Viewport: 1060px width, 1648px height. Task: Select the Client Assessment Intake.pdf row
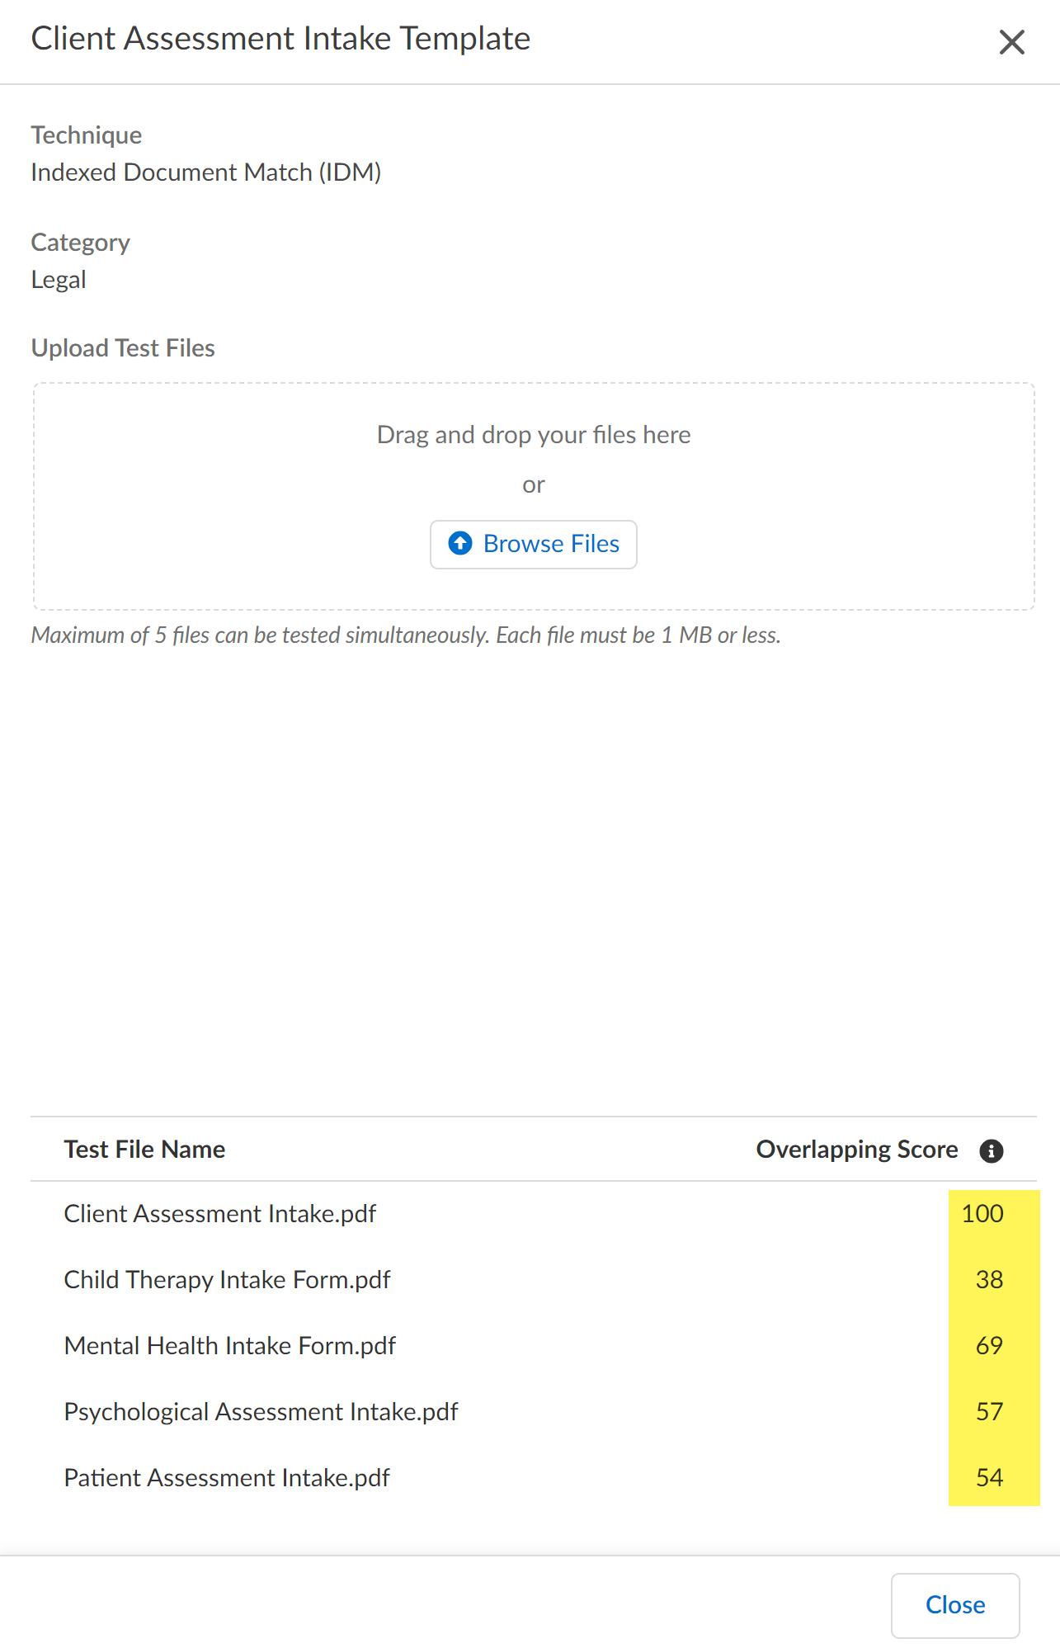[219, 1213]
